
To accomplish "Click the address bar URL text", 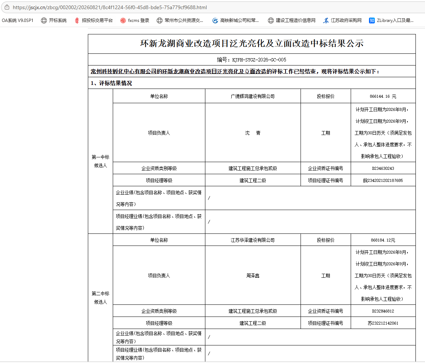I will coord(110,7).
